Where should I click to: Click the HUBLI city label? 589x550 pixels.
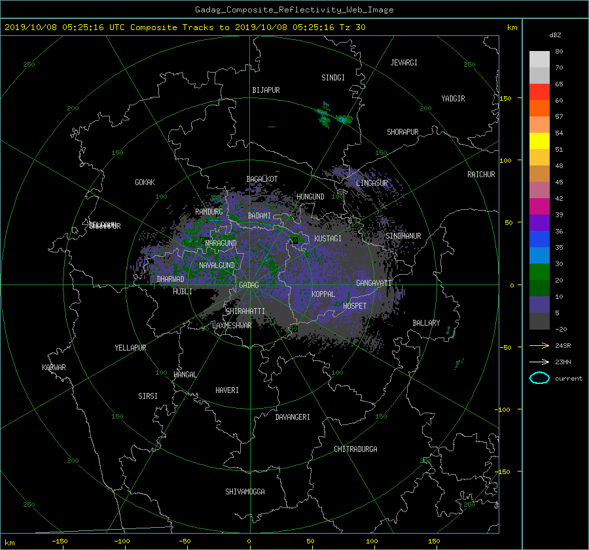(183, 292)
